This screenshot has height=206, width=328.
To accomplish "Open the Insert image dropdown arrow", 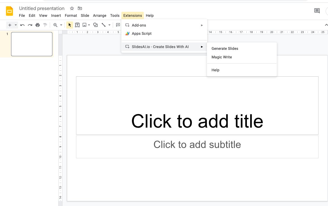I will click(x=89, y=25).
